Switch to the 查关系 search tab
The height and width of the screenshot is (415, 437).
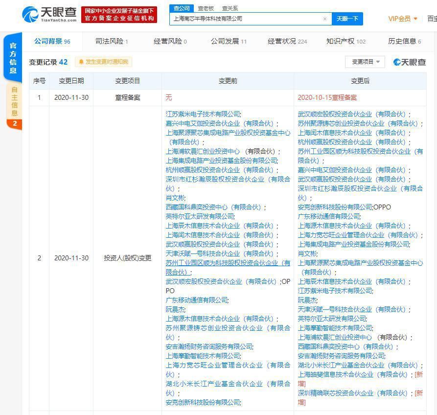tap(230, 8)
